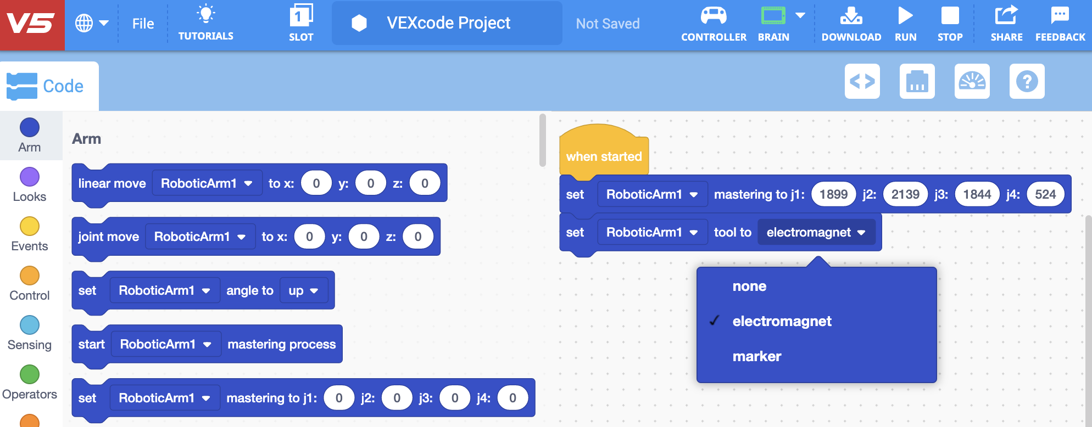1092x427 pixels.
Task: Select the Operators block category
Action: pyautogui.click(x=30, y=383)
